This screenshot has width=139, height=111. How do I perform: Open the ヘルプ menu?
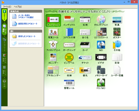pyautogui.click(x=18, y=7)
